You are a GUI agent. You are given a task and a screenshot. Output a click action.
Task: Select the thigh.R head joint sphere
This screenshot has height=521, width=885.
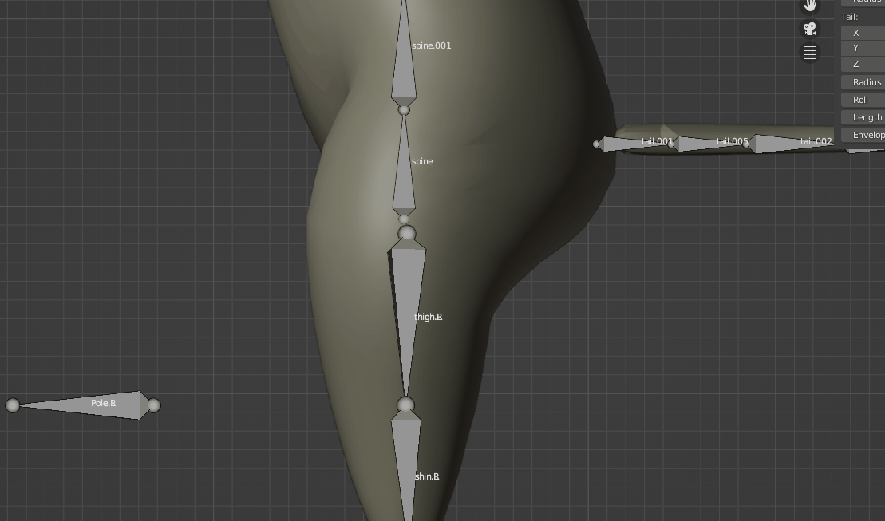(407, 233)
